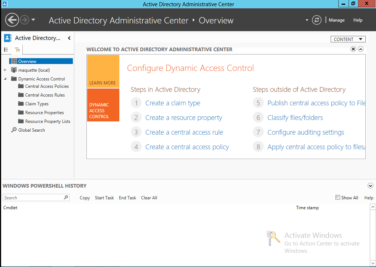Click the Overview grid icon
The width and height of the screenshot is (376, 267).
14,61
